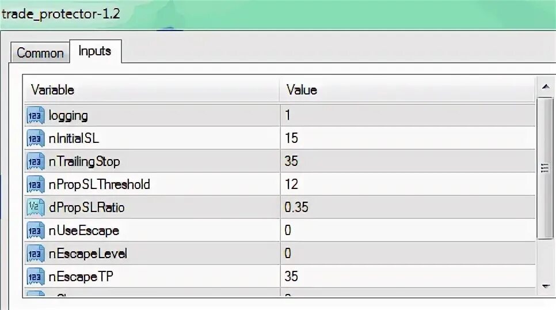This screenshot has height=310, width=556.
Task: Click the nInitialSL integer icon
Action: coord(35,139)
